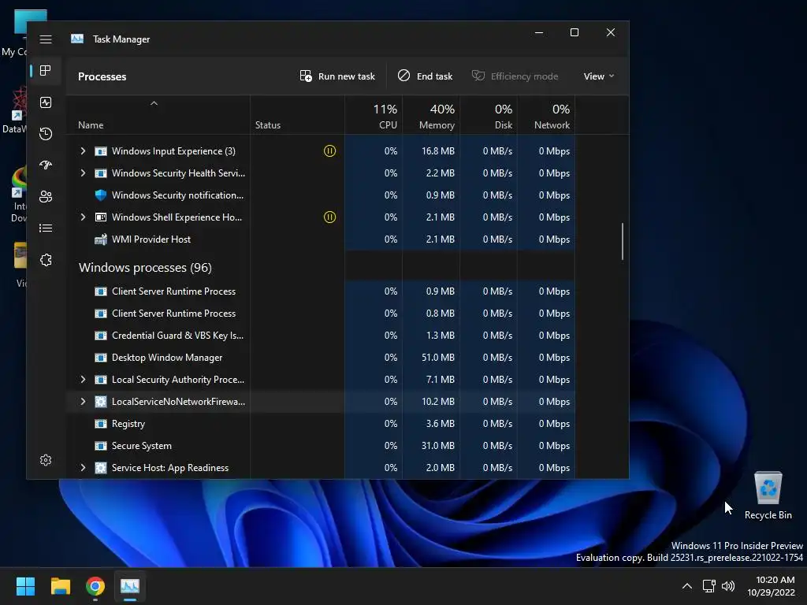Open the Users page icon
This screenshot has height=605, width=807.
click(x=46, y=196)
